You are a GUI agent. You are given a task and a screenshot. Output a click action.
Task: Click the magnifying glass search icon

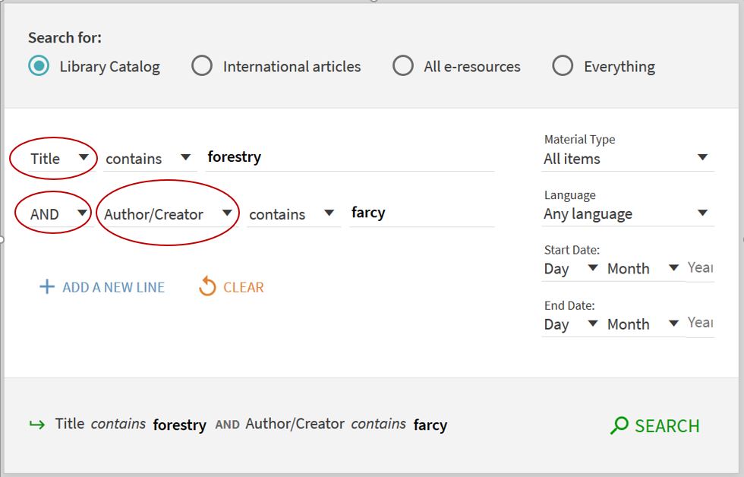[x=619, y=425]
